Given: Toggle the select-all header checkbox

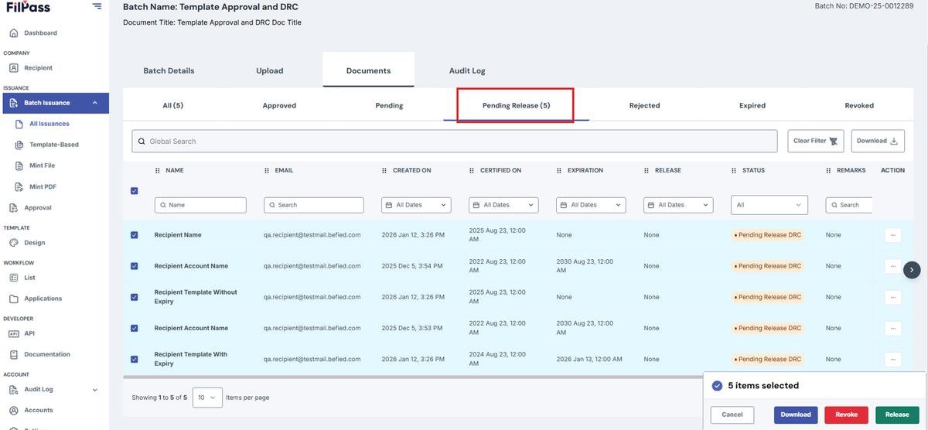Looking at the screenshot, I should (x=135, y=191).
